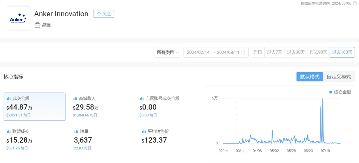Select the 联盟成交 metric
This screenshot has height=163, width=359.
click(21, 132)
